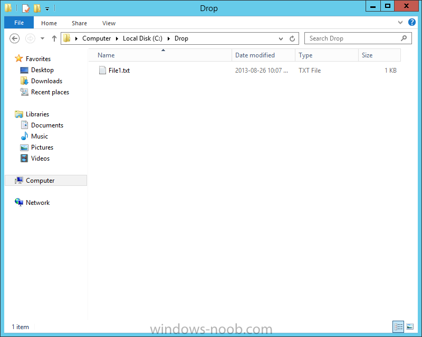Screen dimensions: 422x337
Task: Click the File1.txt modified date 2013-08-26
Action: pyautogui.click(x=261, y=71)
